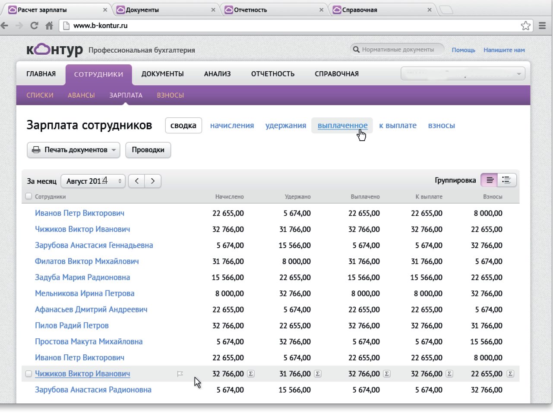
Task: Open employee Филатов Виктор Михайлович
Action: coord(87,262)
